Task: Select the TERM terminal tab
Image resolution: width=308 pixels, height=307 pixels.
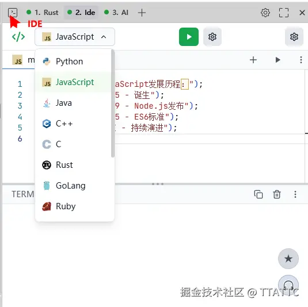Action: pyautogui.click(x=22, y=194)
